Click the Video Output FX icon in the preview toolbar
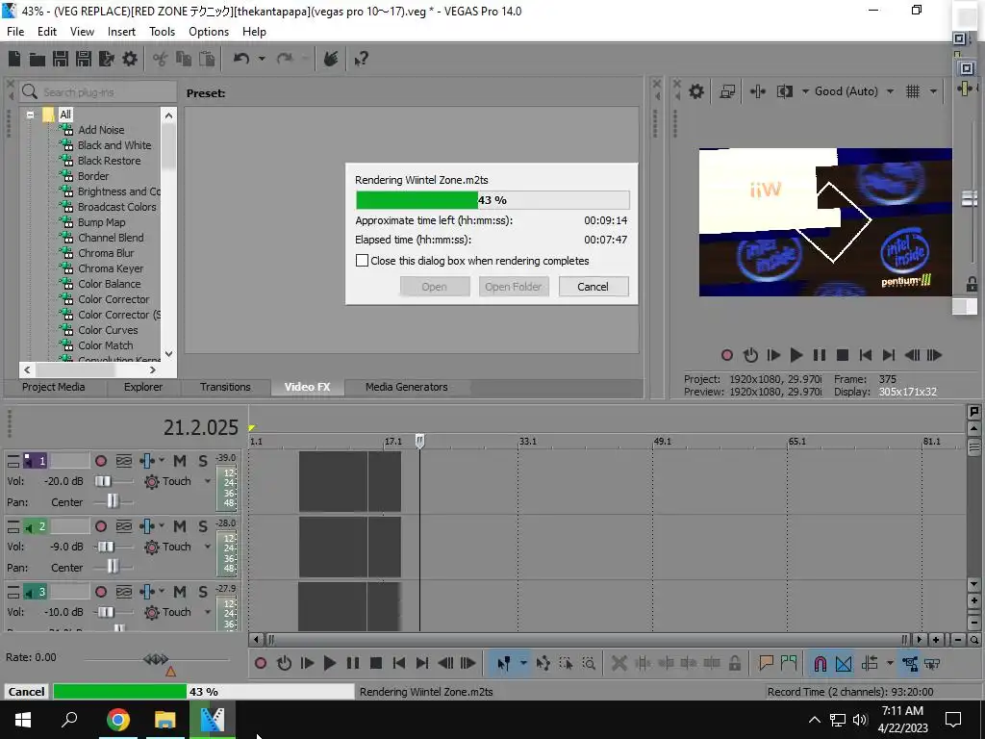This screenshot has width=985, height=739. [758, 91]
